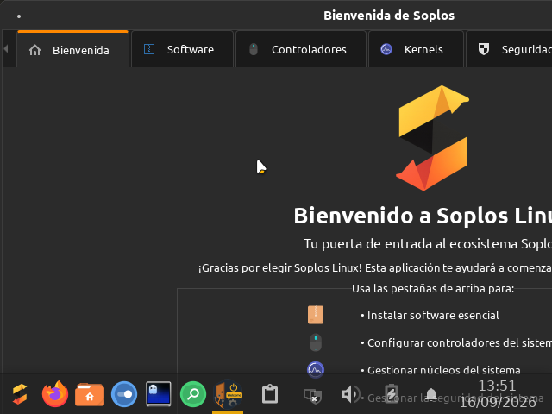552x414 pixels.
Task: Click the 'Bienvenido a Soplos Linux' heading
Action: coord(423,216)
